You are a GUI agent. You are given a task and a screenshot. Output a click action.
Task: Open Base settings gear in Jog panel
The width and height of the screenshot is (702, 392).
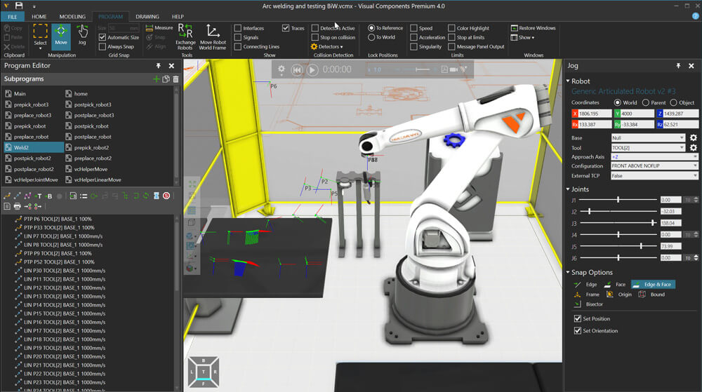click(x=693, y=137)
